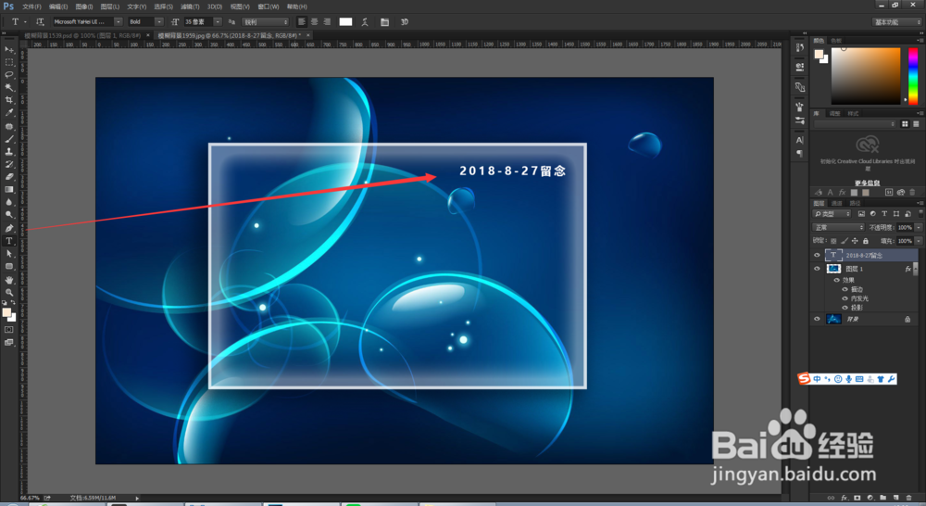The height and width of the screenshot is (506, 926).
Task: Open opacity slider dropdown arrow
Action: 919,228
